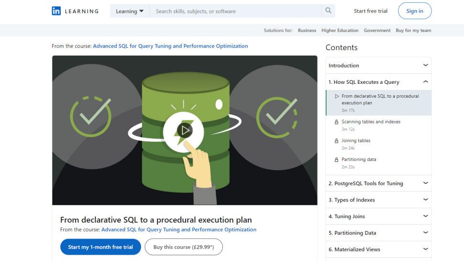Expand the Tuning Joins section
464x261 pixels.
coord(425,216)
